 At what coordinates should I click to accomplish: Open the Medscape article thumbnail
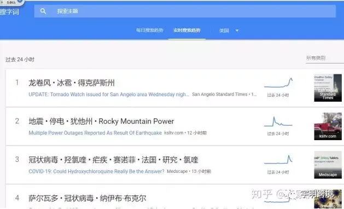pos(328,165)
